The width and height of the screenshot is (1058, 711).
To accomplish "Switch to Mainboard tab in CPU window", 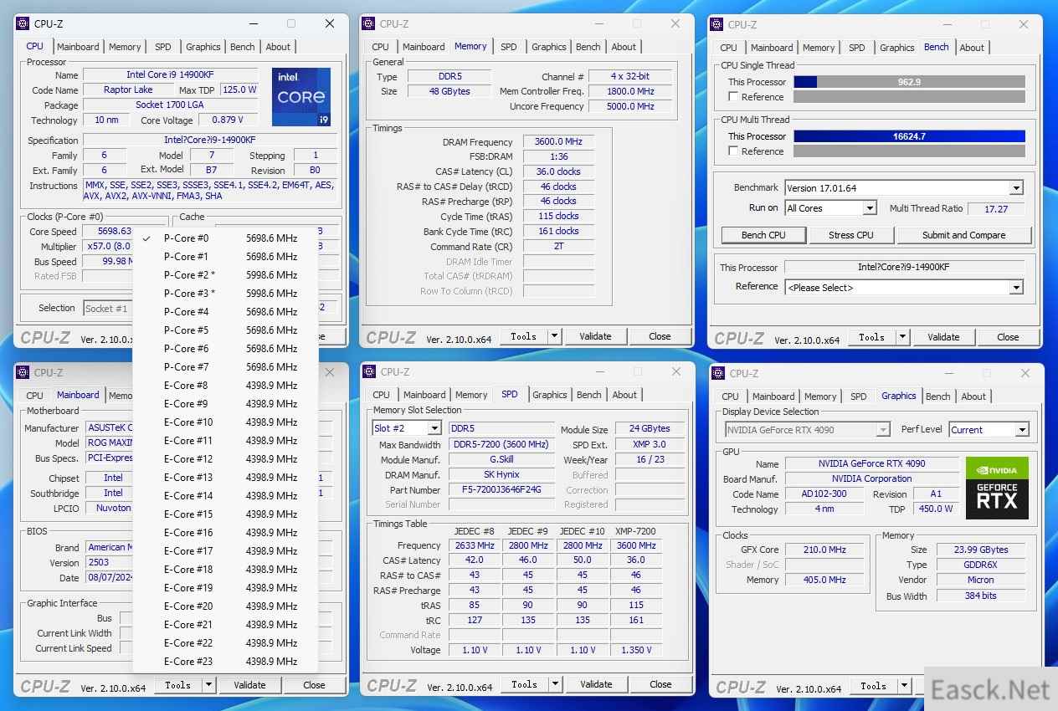I will coord(78,47).
